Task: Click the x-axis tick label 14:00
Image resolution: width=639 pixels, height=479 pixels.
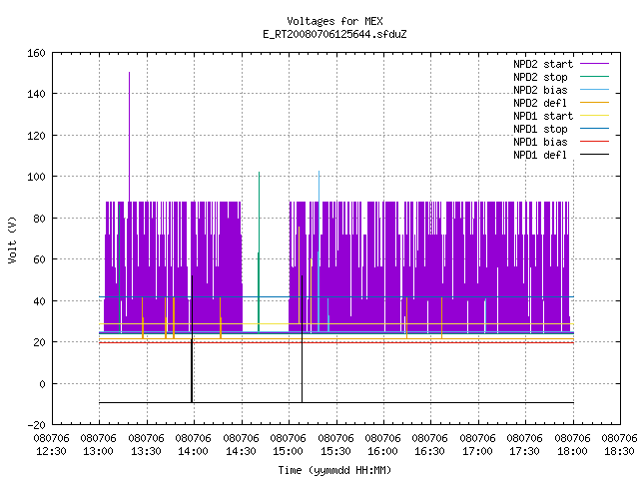Action: (193, 451)
